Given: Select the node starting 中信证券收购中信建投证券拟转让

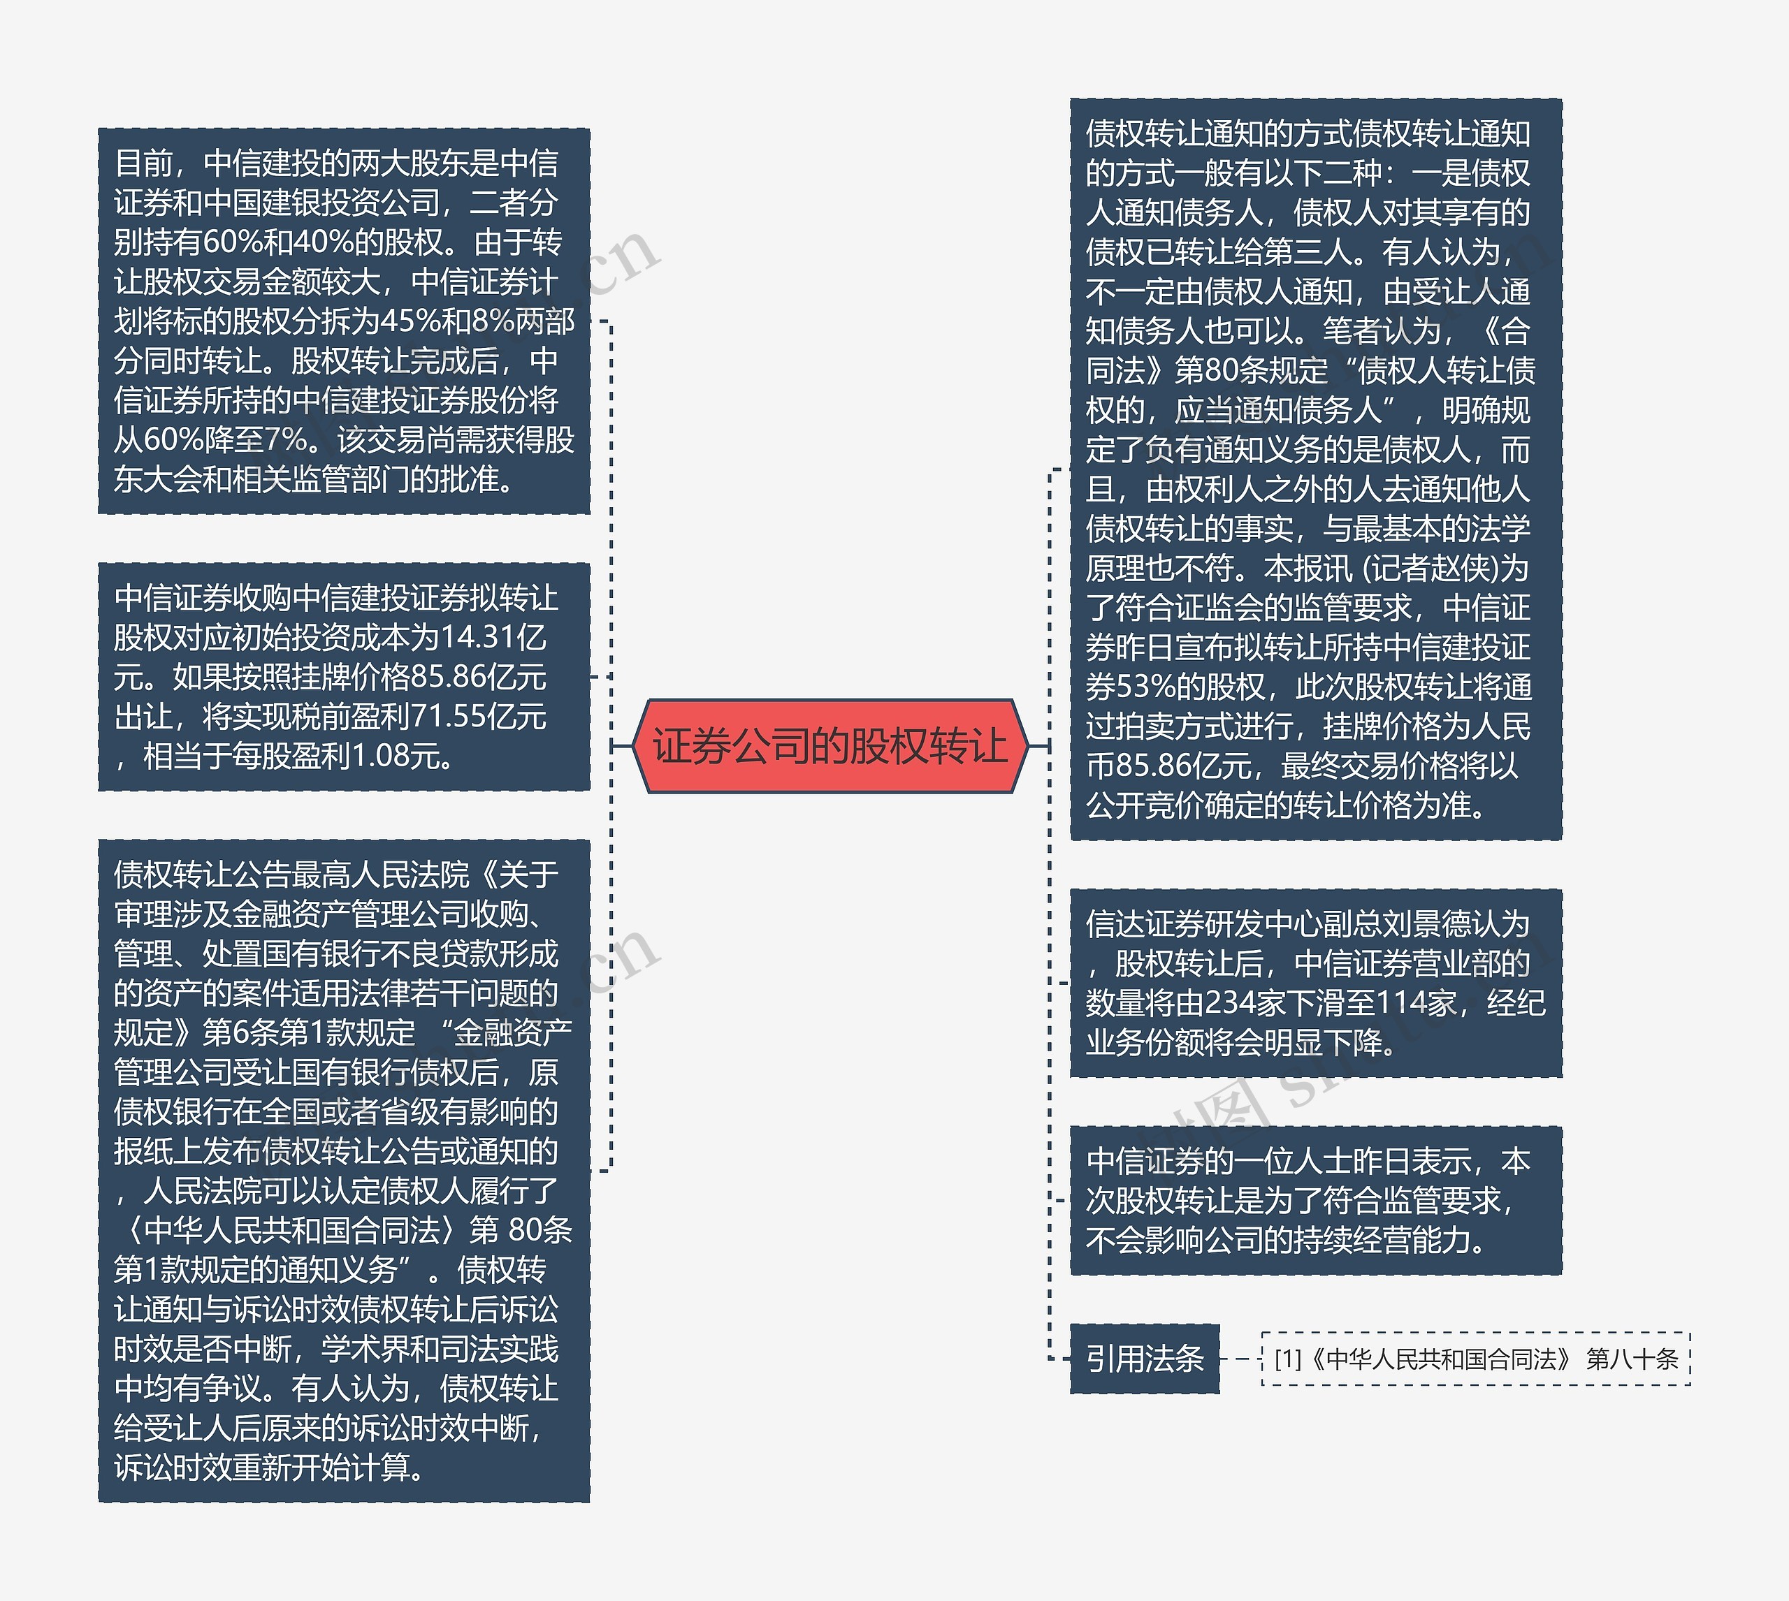Looking at the screenshot, I should [344, 676].
